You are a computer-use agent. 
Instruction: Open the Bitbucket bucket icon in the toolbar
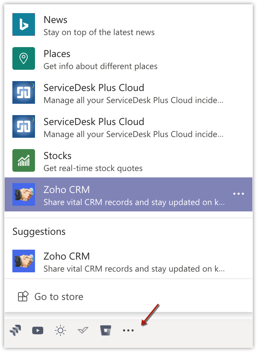pos(106,330)
